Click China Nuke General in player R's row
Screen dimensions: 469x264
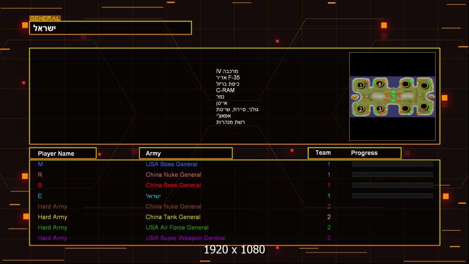click(x=173, y=175)
